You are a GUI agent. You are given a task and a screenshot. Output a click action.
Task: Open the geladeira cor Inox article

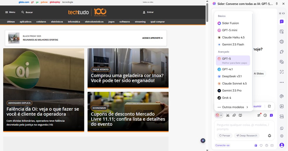pyautogui.click(x=127, y=78)
